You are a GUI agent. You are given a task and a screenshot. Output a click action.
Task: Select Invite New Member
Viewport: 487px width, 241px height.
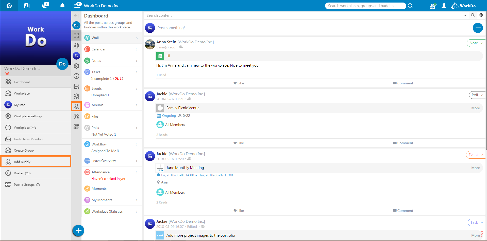click(x=36, y=139)
